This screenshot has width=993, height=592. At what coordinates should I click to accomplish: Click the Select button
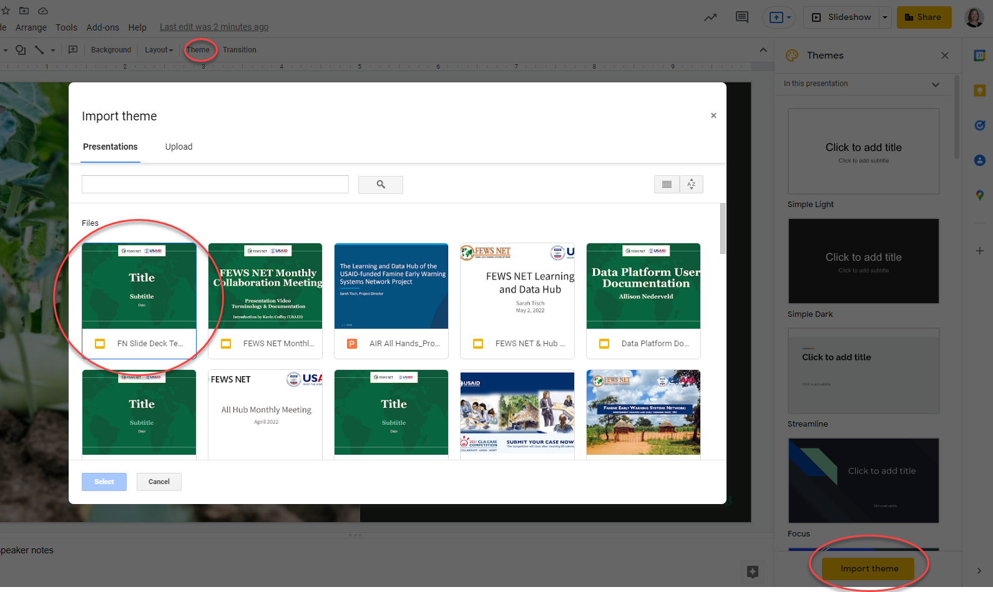click(104, 482)
